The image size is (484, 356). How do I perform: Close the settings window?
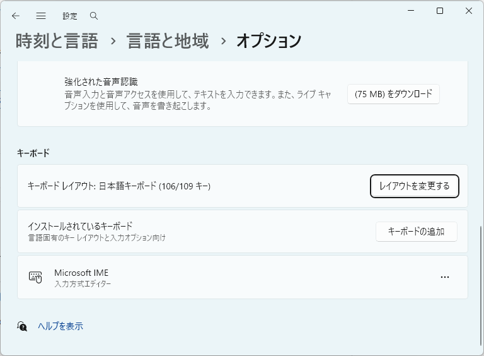click(469, 11)
